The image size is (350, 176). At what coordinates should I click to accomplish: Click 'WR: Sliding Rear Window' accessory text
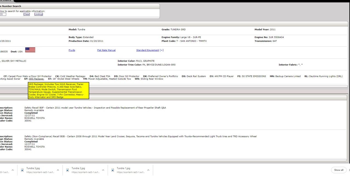[149, 79]
